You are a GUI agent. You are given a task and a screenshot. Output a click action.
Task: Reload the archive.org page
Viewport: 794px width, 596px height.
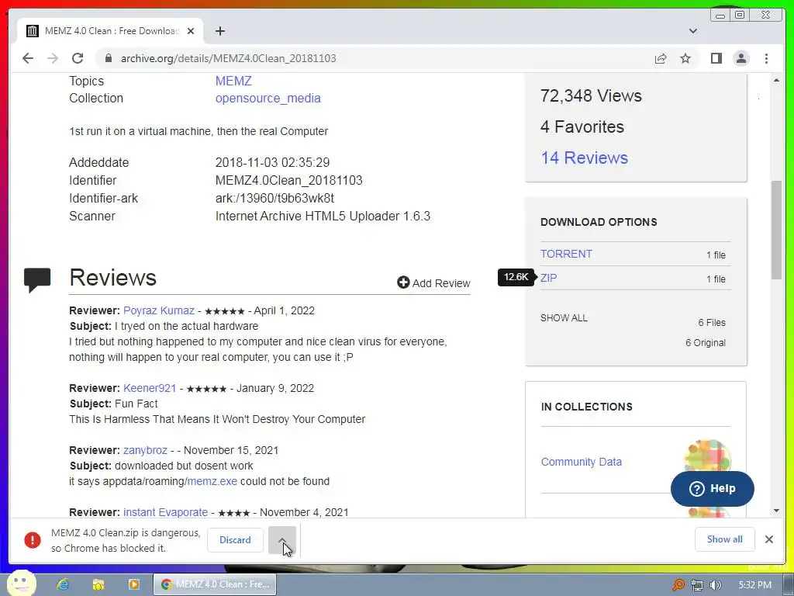pyautogui.click(x=78, y=58)
